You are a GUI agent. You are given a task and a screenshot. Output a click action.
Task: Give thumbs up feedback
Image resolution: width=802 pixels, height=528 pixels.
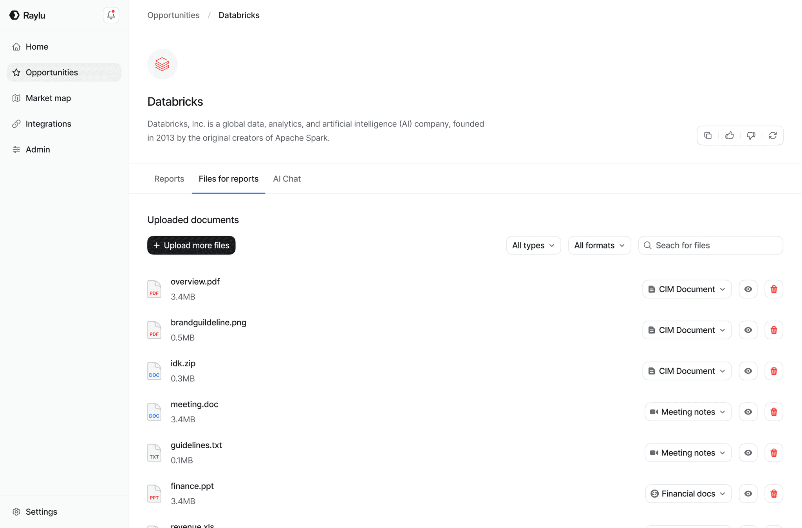point(729,135)
